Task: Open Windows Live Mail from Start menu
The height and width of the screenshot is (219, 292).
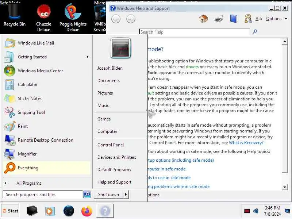Action: point(47,43)
